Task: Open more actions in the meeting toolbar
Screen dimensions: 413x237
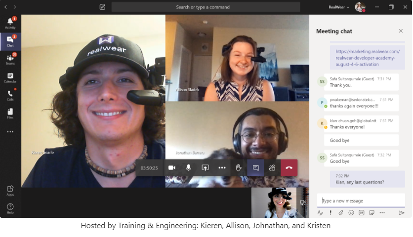Action: click(222, 168)
